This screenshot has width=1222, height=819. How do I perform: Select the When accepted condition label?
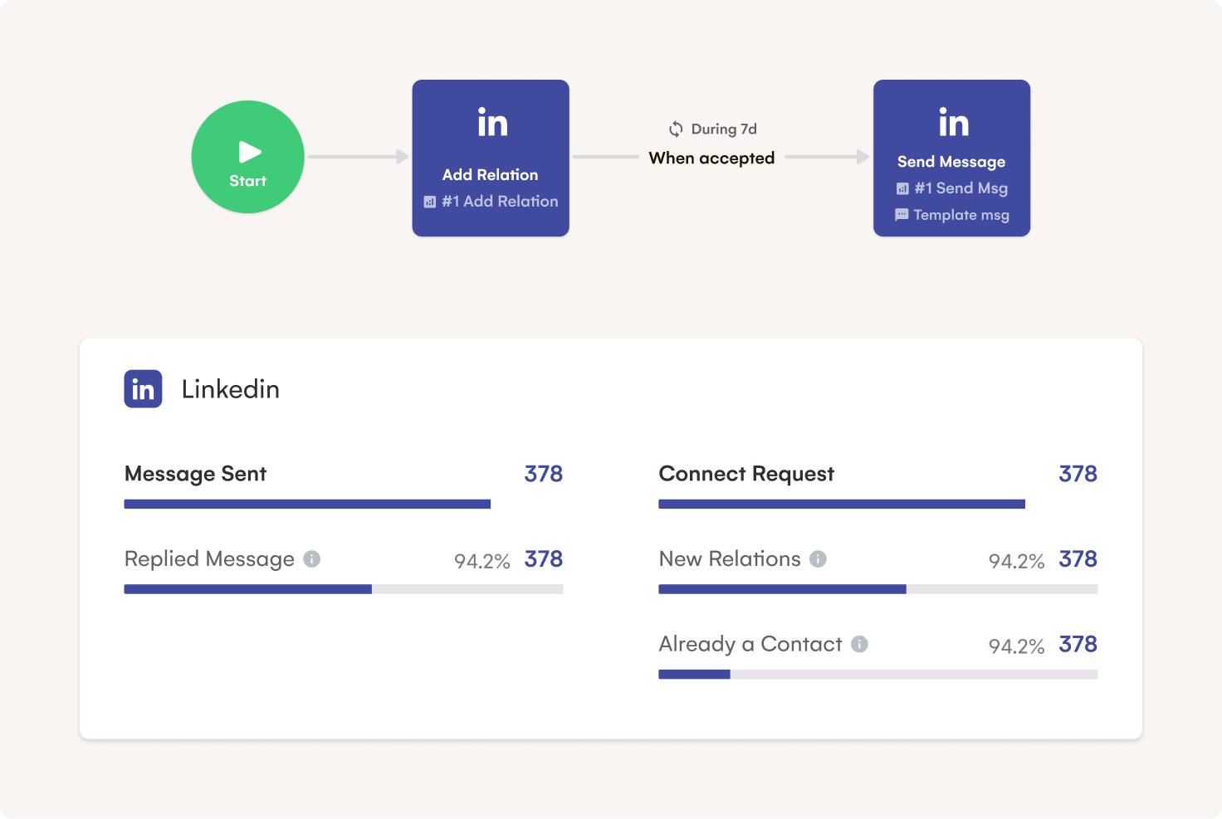[711, 158]
